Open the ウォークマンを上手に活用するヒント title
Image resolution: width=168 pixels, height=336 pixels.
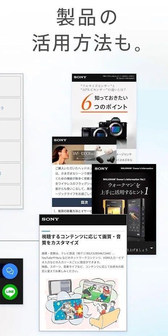tap(124, 188)
